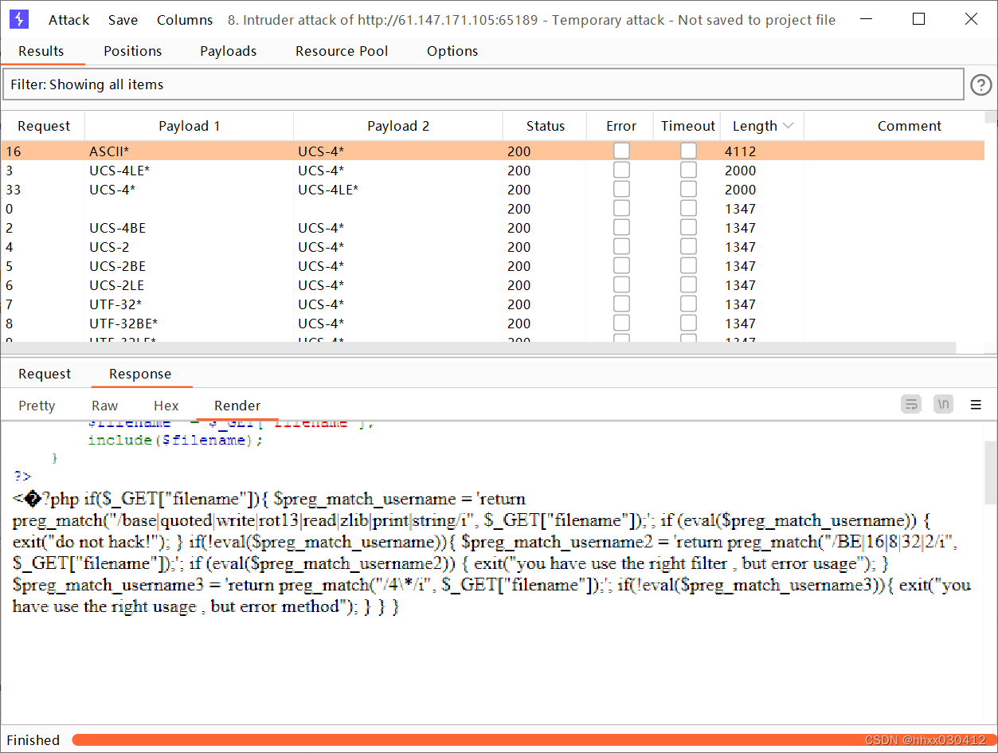Toggle Error checkbox for request 3

tap(621, 170)
